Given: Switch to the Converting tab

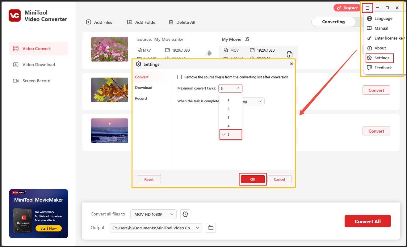Looking at the screenshot, I should click(333, 22).
